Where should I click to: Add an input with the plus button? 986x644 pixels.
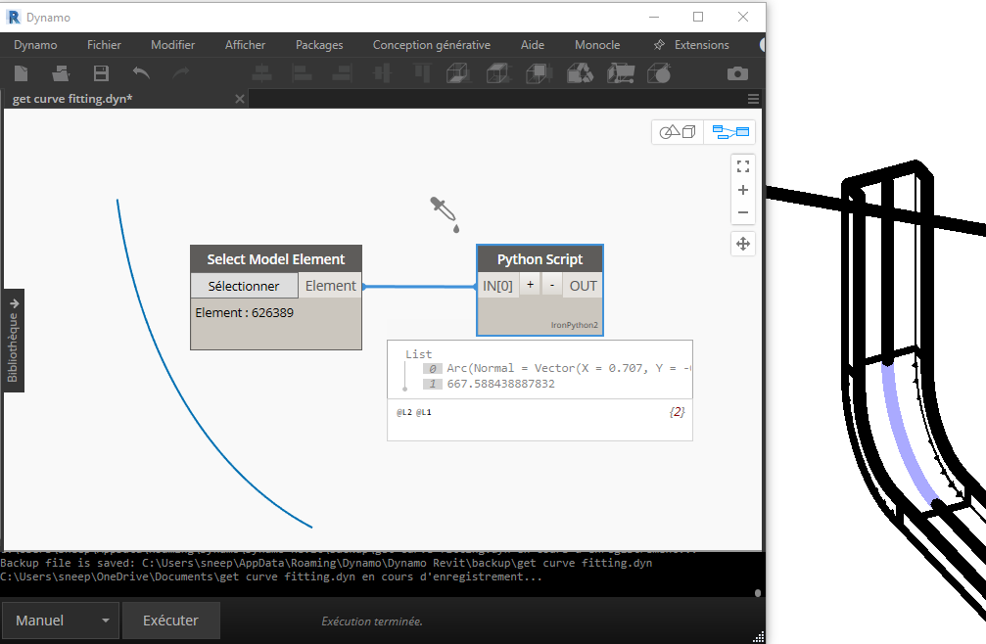pos(530,285)
